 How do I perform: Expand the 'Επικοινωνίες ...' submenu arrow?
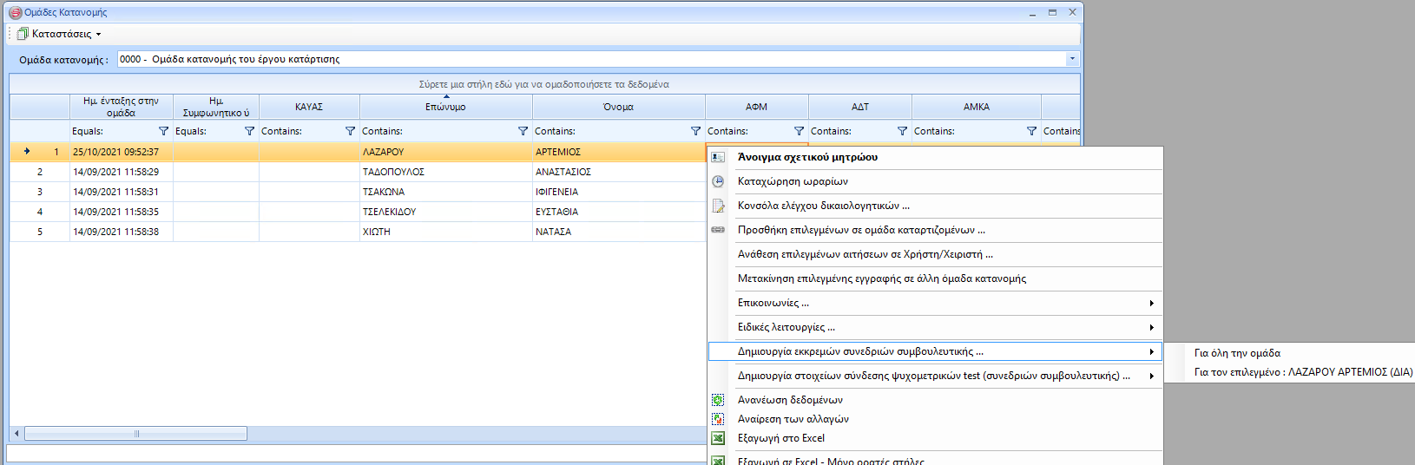coord(1151,303)
